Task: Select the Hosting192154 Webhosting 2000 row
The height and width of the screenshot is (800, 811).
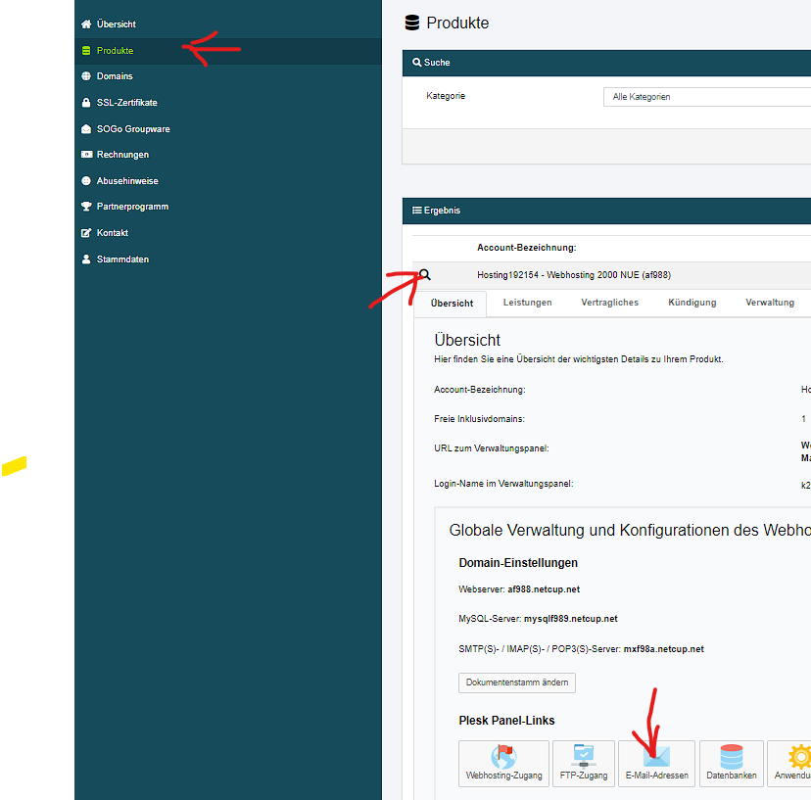Action: click(574, 275)
